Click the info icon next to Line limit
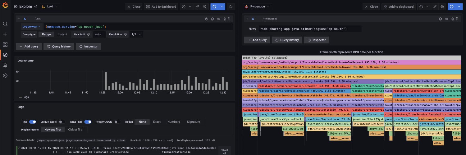Screen dimensions: 466x155 pos(89,34)
